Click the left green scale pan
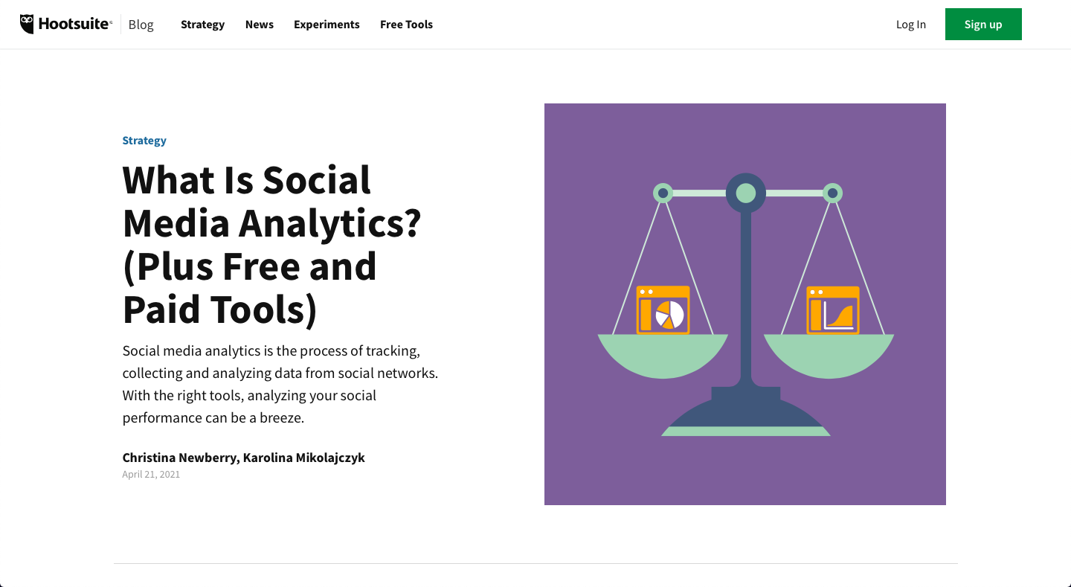 tap(663, 357)
